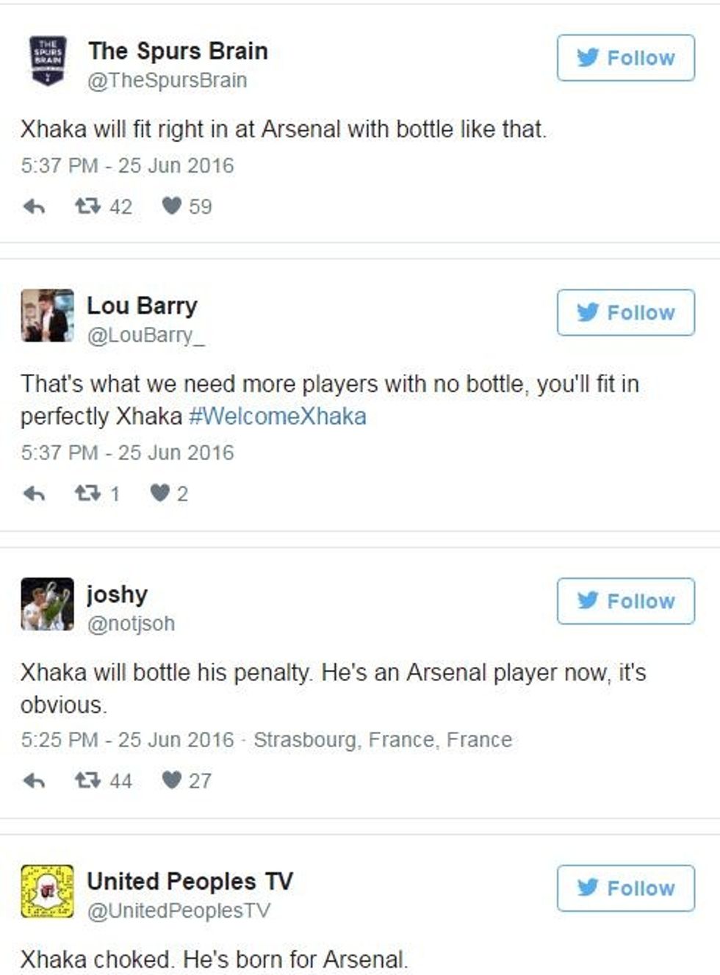Image resolution: width=720 pixels, height=975 pixels.
Task: Follow The Spurs Brain account
Action: click(625, 57)
